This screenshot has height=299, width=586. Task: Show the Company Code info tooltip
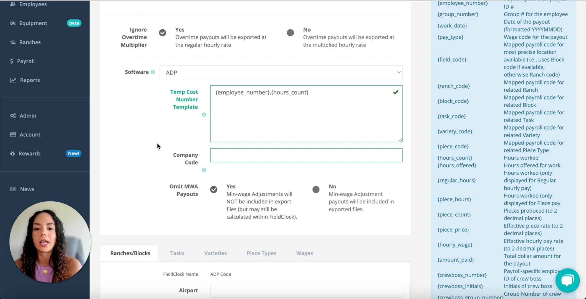pos(204,170)
